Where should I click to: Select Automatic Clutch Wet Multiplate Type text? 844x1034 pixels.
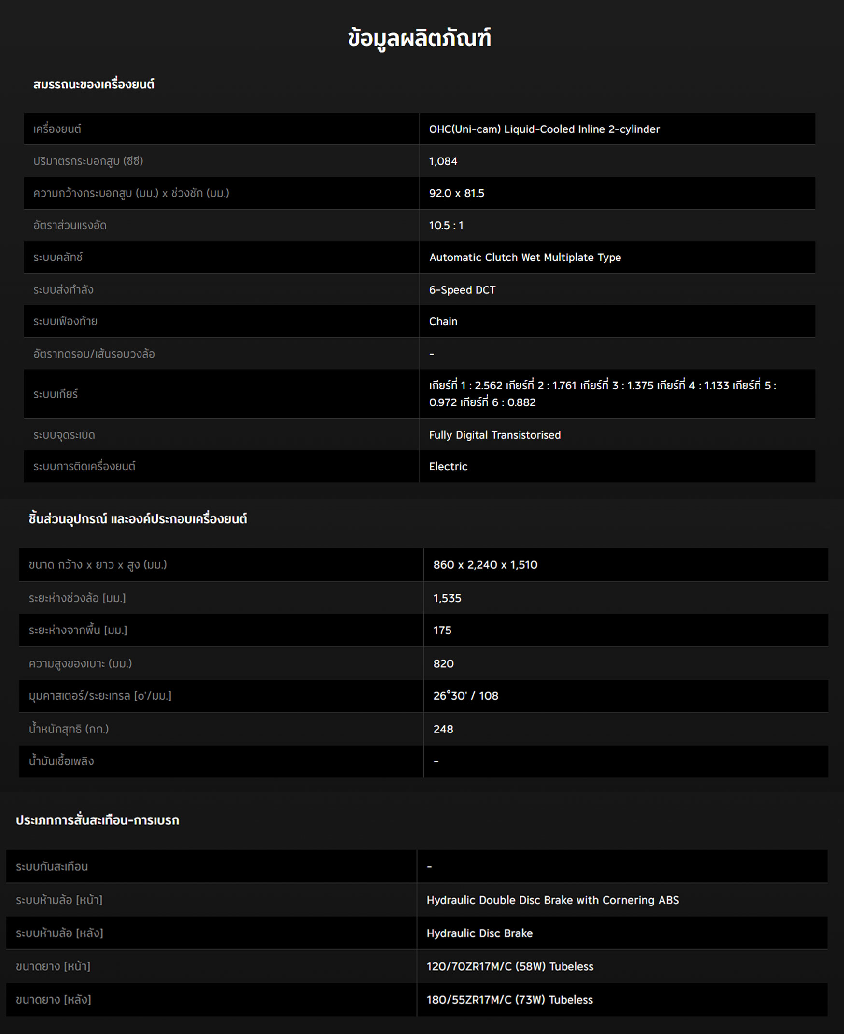[524, 258]
